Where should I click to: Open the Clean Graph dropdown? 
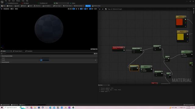pos(58,6)
